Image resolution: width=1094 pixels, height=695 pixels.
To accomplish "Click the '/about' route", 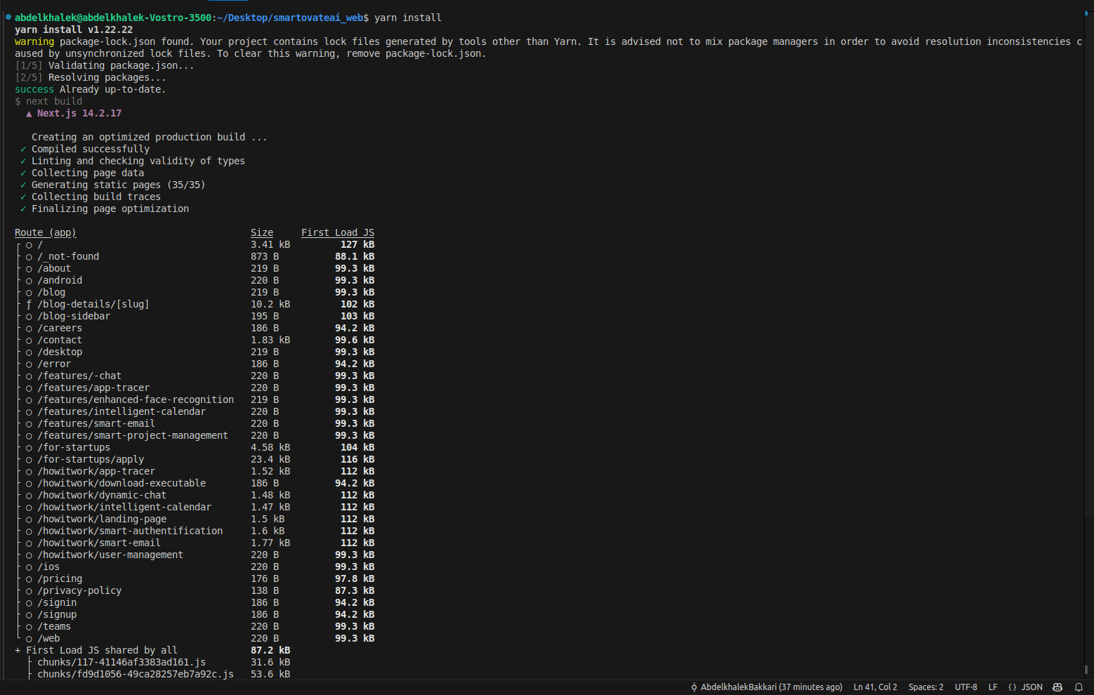I will coord(54,268).
